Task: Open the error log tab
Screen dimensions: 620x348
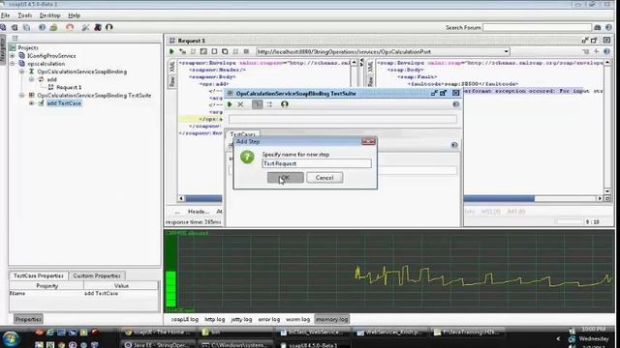Action: pyautogui.click(x=269, y=319)
